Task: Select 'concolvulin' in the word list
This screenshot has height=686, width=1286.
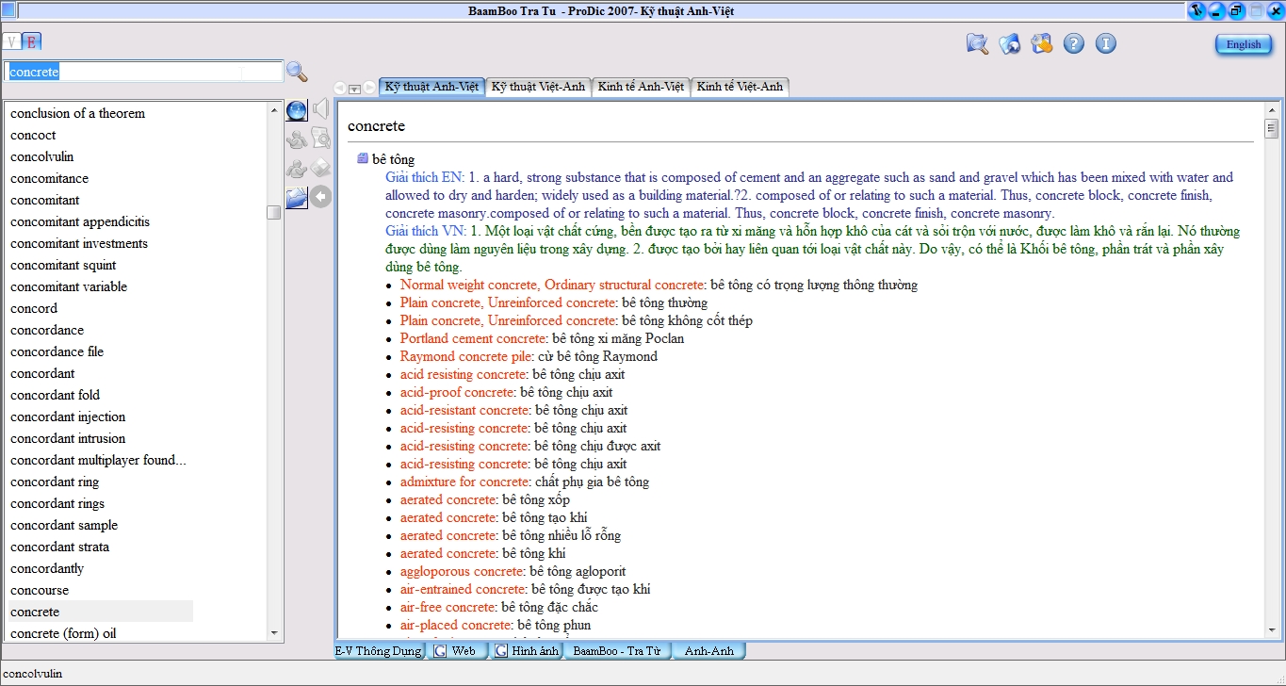Action: pos(41,156)
